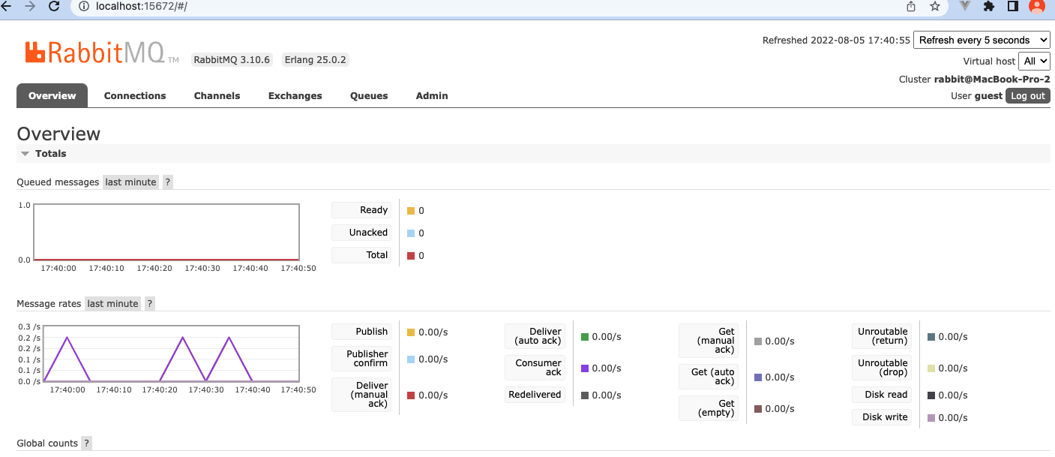Click the RabbitMQ 3.10.6 version badge
Viewport: 1055px width, 457px height.
tap(232, 60)
